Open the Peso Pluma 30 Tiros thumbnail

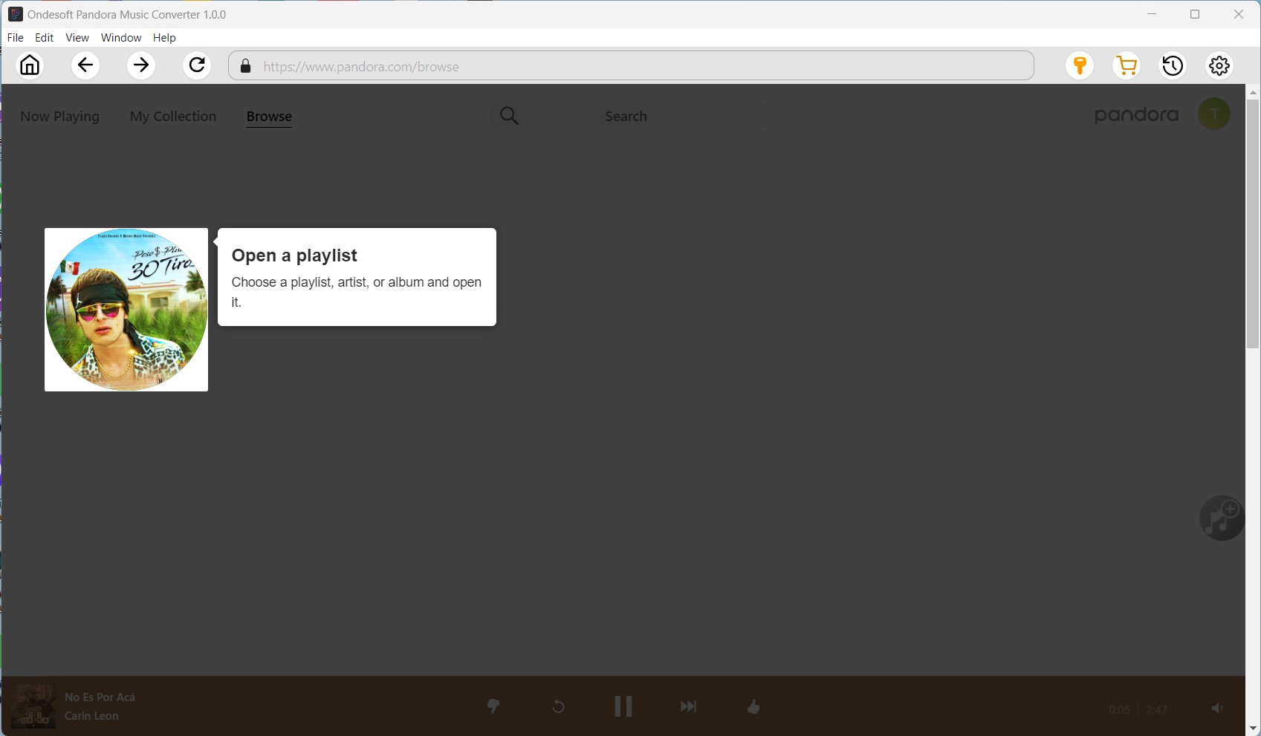pyautogui.click(x=126, y=310)
